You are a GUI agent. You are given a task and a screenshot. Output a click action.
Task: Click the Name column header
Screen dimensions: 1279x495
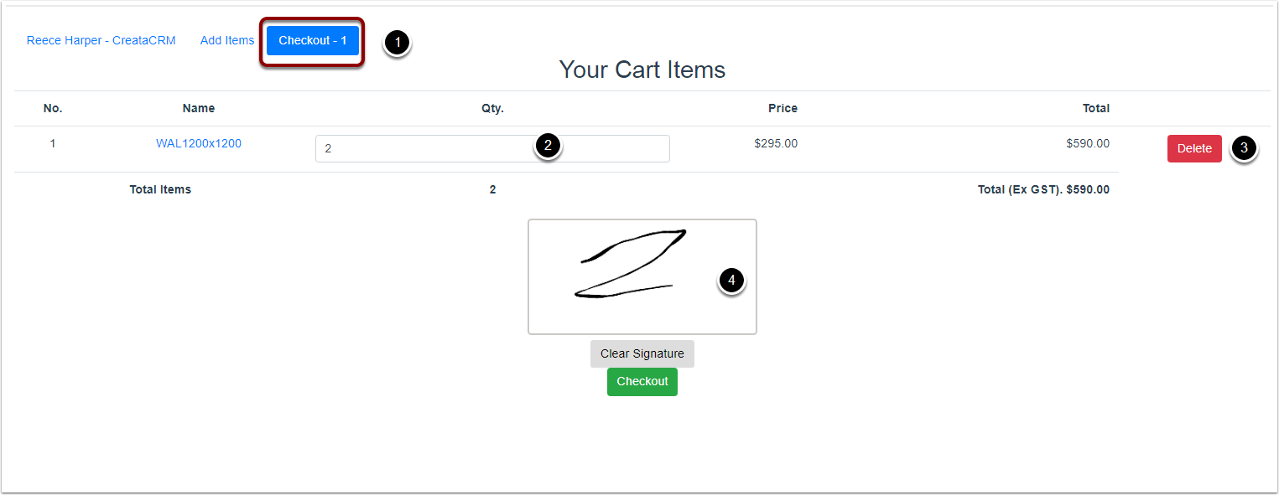click(x=199, y=108)
